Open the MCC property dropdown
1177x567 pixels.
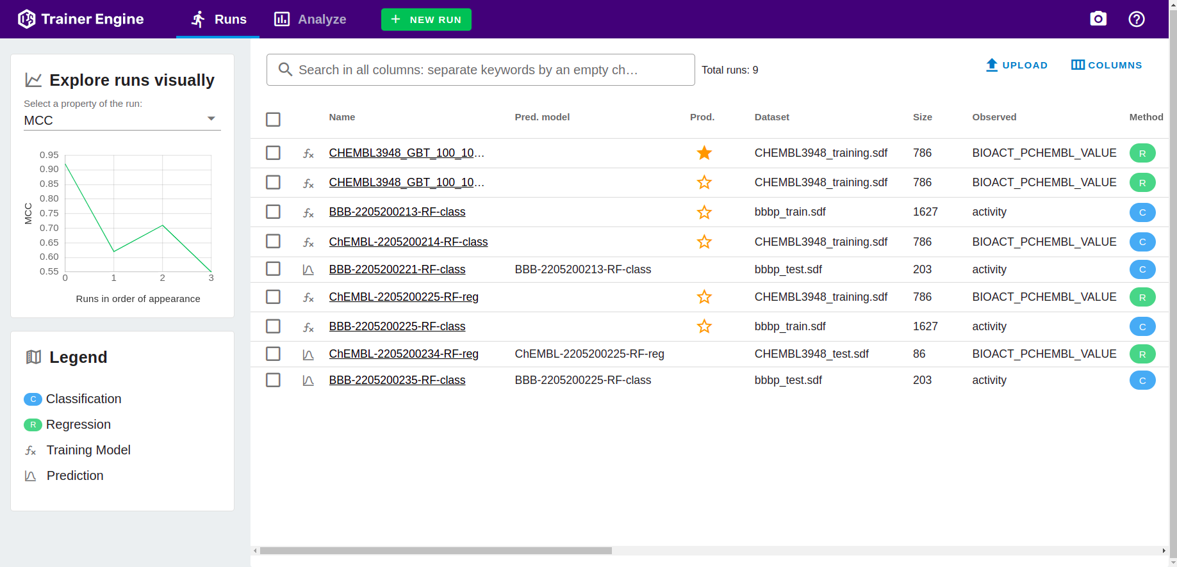(x=122, y=120)
